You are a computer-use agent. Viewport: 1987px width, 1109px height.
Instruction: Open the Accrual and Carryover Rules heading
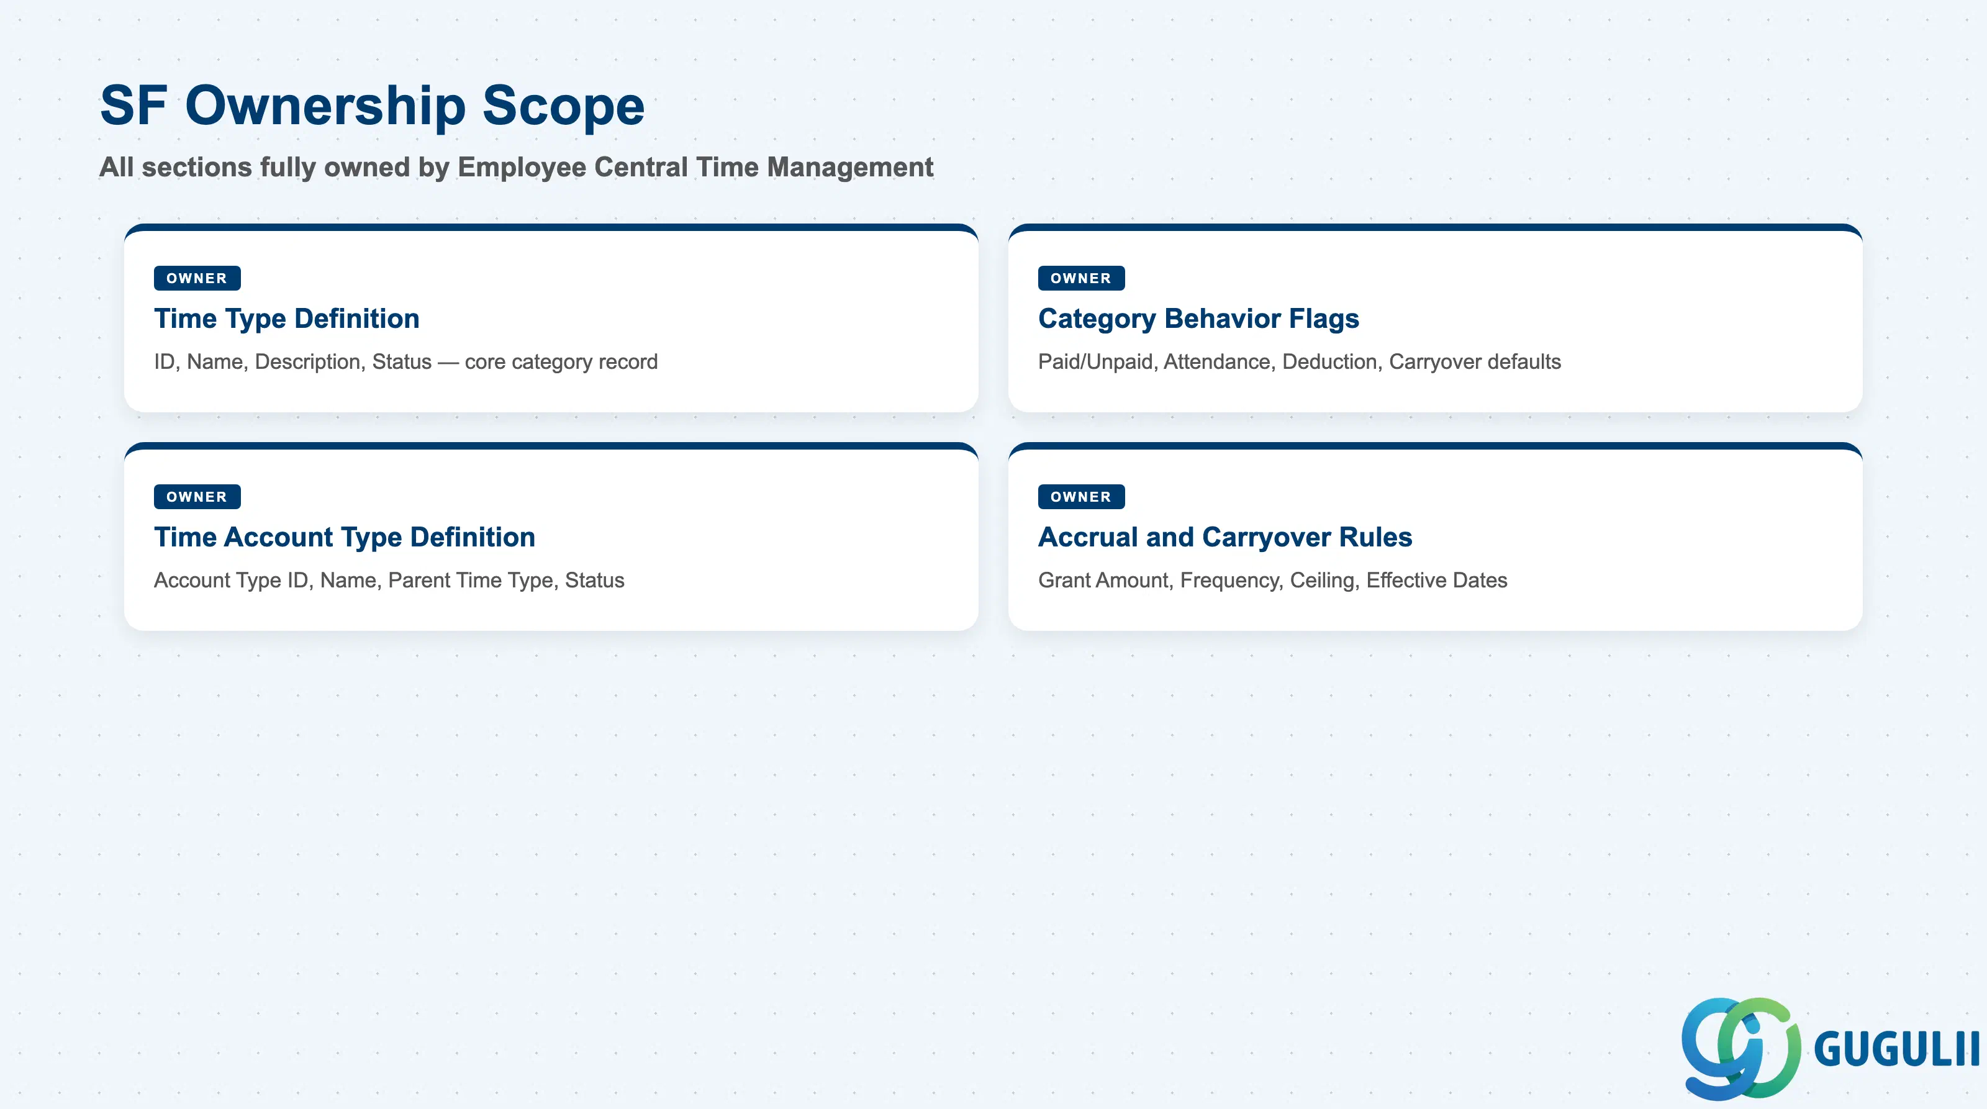click(1226, 536)
